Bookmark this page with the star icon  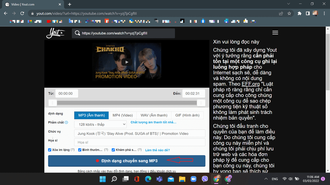pos(289,13)
